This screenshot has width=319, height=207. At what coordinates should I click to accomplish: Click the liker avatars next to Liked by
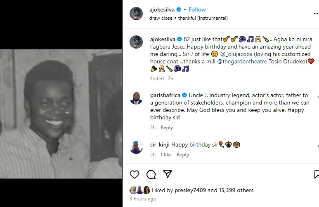tap(140, 190)
